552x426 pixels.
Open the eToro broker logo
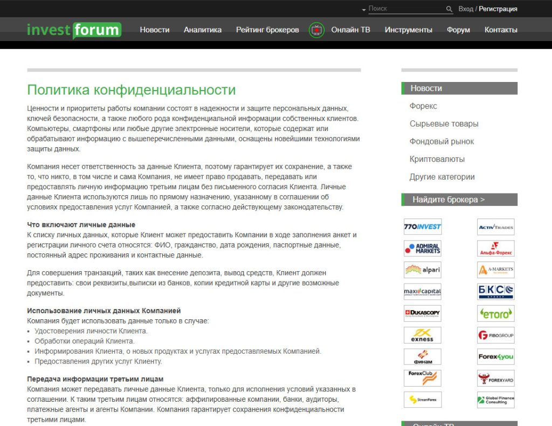coord(495,313)
